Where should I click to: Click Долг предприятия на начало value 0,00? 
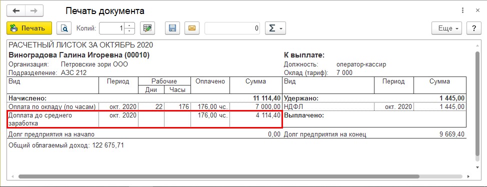click(x=274, y=134)
